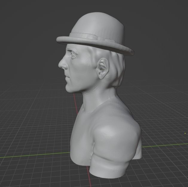Click the bust's ear in the viewport
This screenshot has height=187, width=188.
click(x=103, y=68)
